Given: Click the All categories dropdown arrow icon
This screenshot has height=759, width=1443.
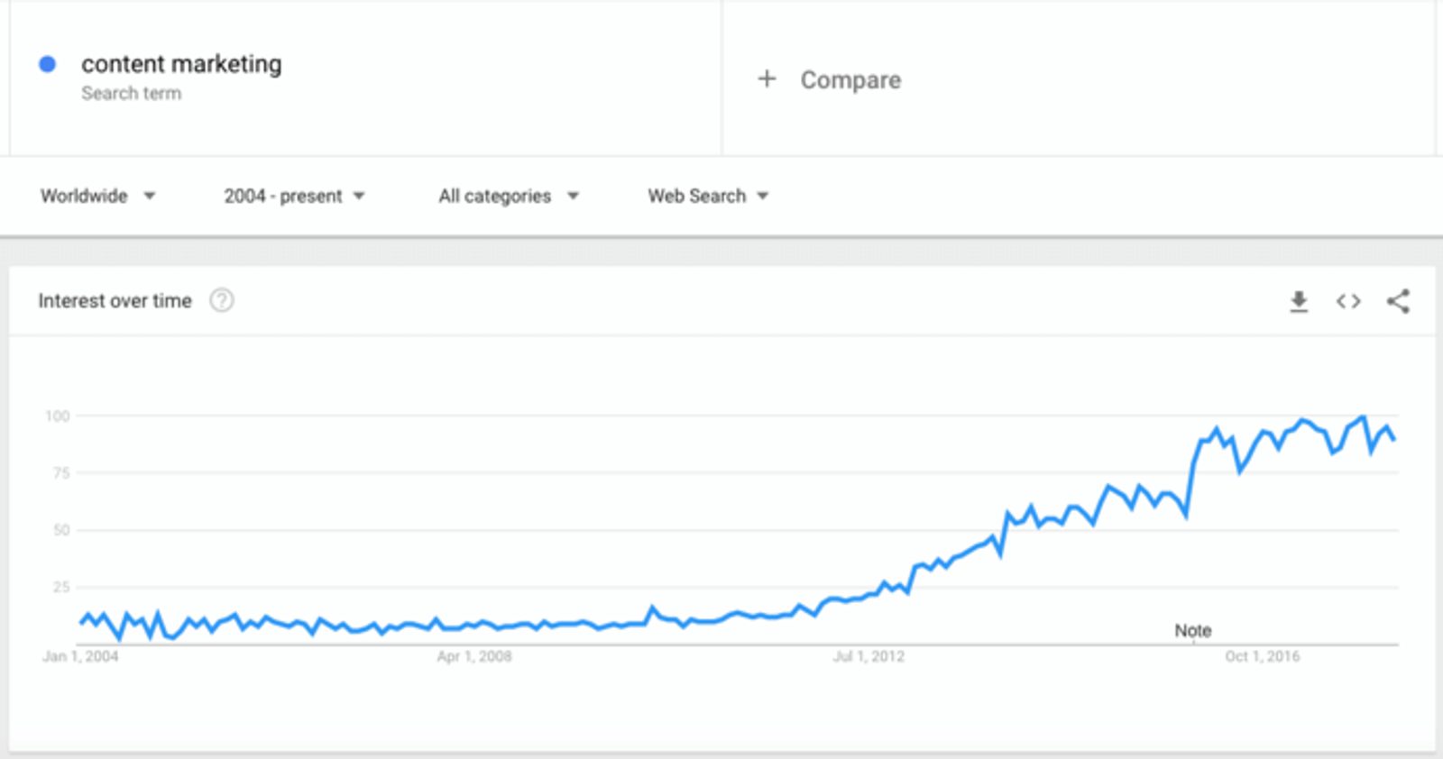Looking at the screenshot, I should pyautogui.click(x=574, y=196).
